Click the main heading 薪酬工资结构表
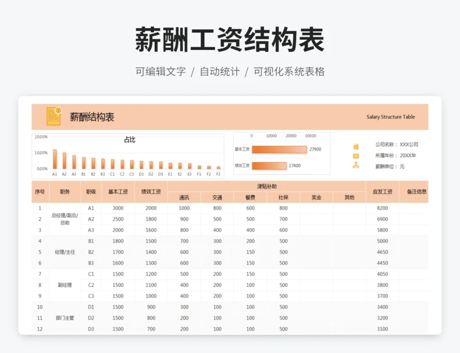 (229, 40)
